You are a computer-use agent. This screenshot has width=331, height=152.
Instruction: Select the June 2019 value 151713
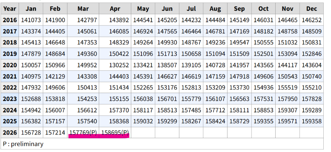point(167,54)
